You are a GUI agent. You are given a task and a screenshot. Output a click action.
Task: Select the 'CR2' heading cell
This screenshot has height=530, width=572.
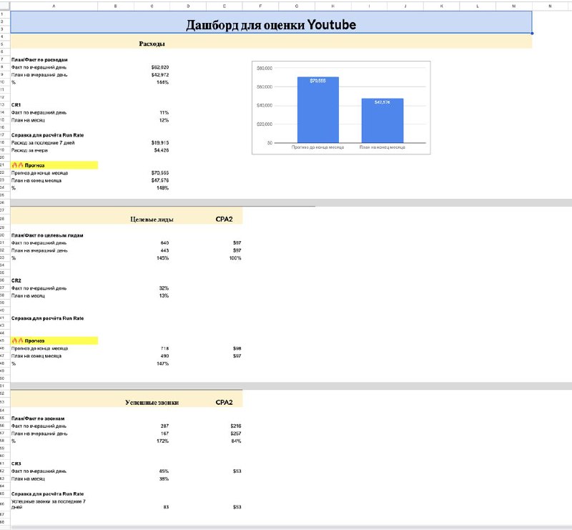point(16,280)
